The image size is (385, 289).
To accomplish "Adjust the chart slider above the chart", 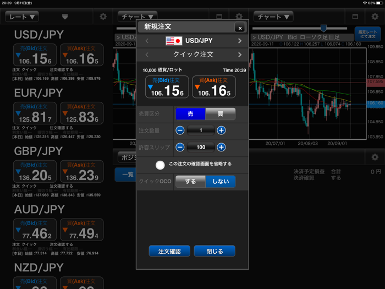I will coord(323,28).
